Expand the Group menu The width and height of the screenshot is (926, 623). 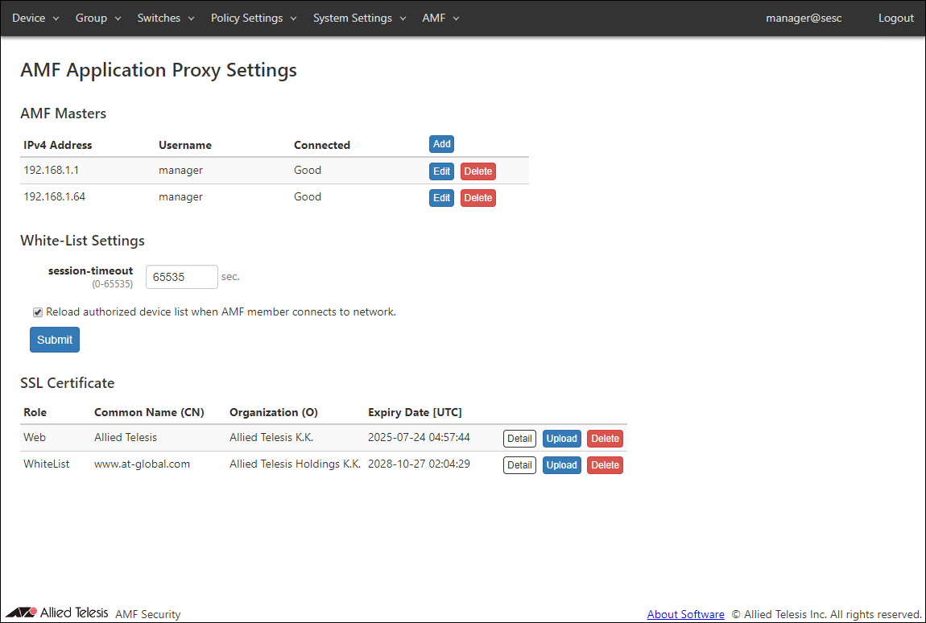tap(98, 18)
